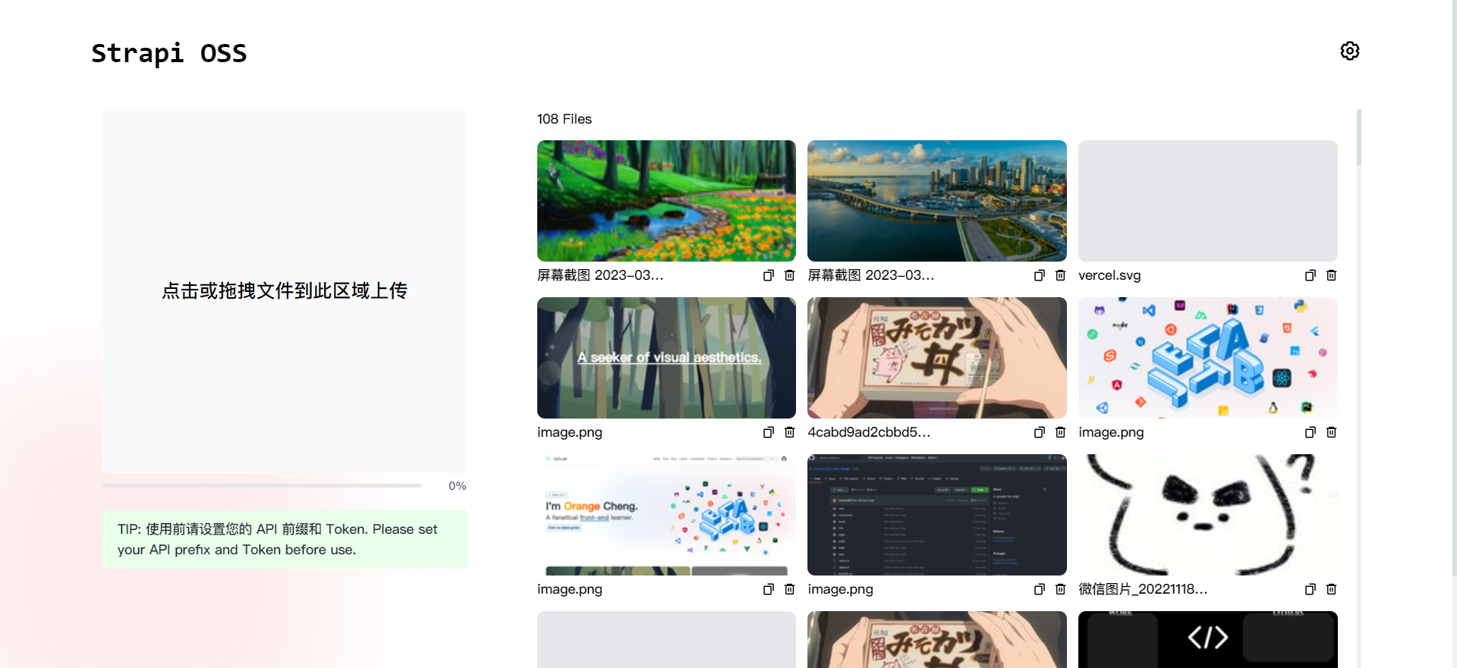The height and width of the screenshot is (668, 1457).
Task: Click the file list vertical scrollbar
Action: click(x=1358, y=137)
